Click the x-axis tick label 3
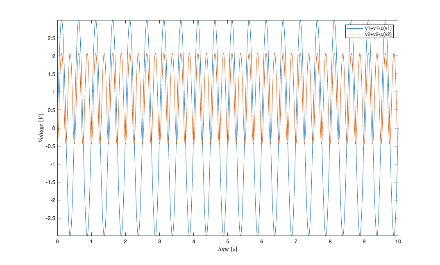The image size is (440, 265). coord(159,242)
